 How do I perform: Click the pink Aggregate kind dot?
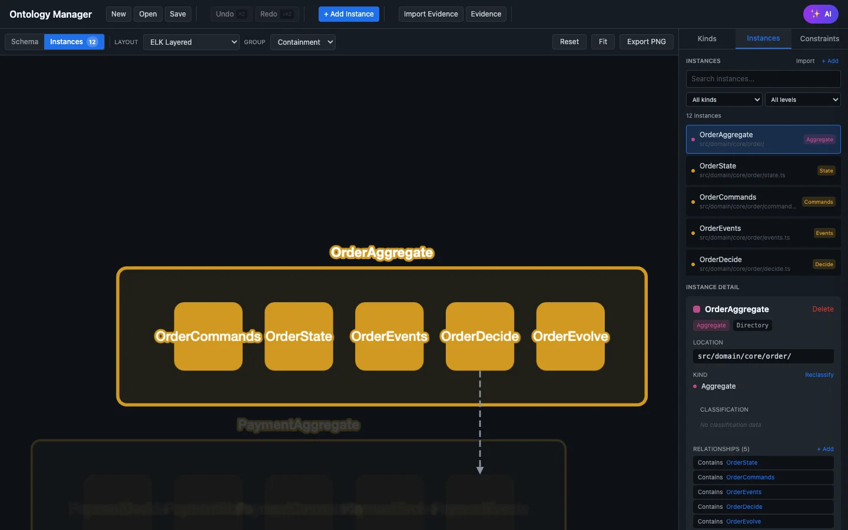click(x=695, y=387)
